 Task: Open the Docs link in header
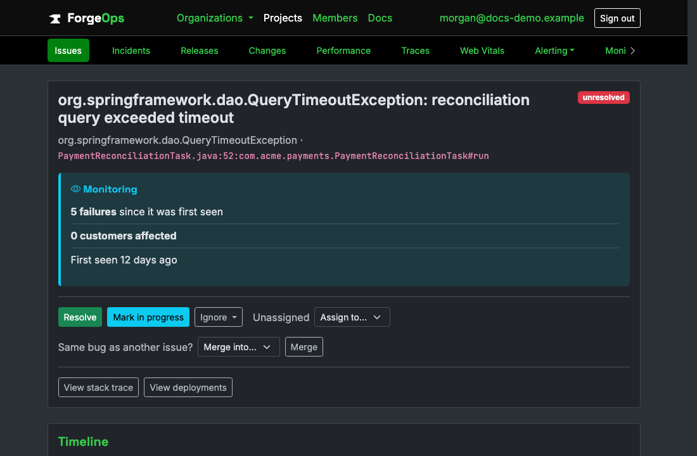pyautogui.click(x=380, y=18)
